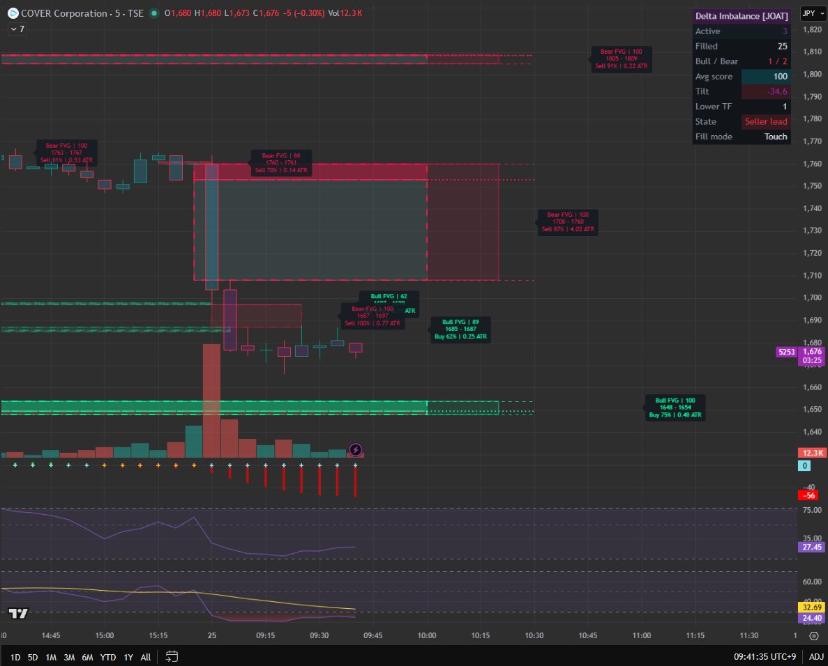The width and height of the screenshot is (828, 666).
Task: Click the Tilt value -34.6 cell
Action: (x=766, y=91)
